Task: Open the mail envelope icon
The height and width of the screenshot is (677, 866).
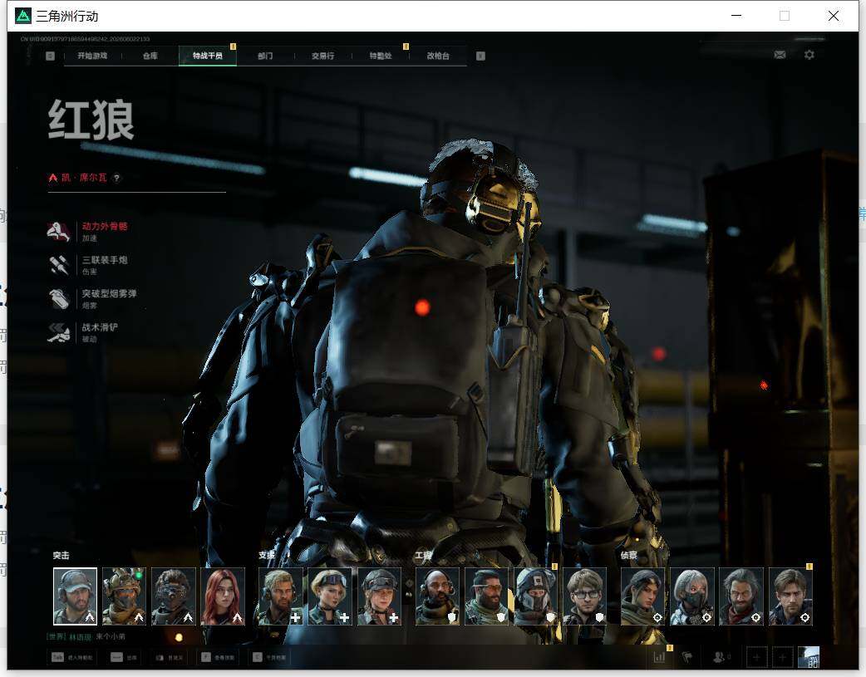Action: point(780,55)
